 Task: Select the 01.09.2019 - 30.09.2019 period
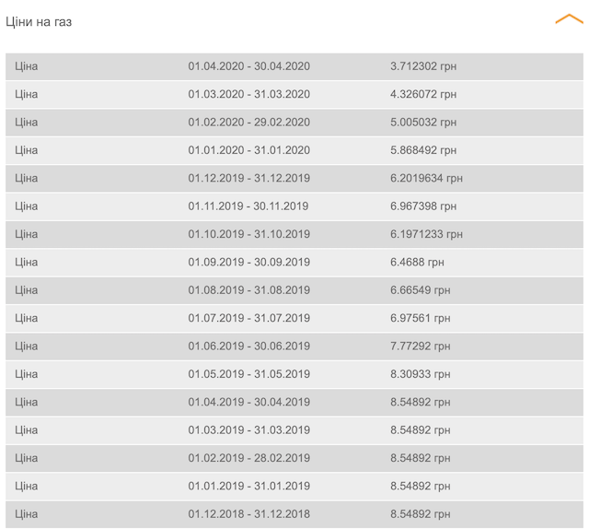click(x=249, y=263)
